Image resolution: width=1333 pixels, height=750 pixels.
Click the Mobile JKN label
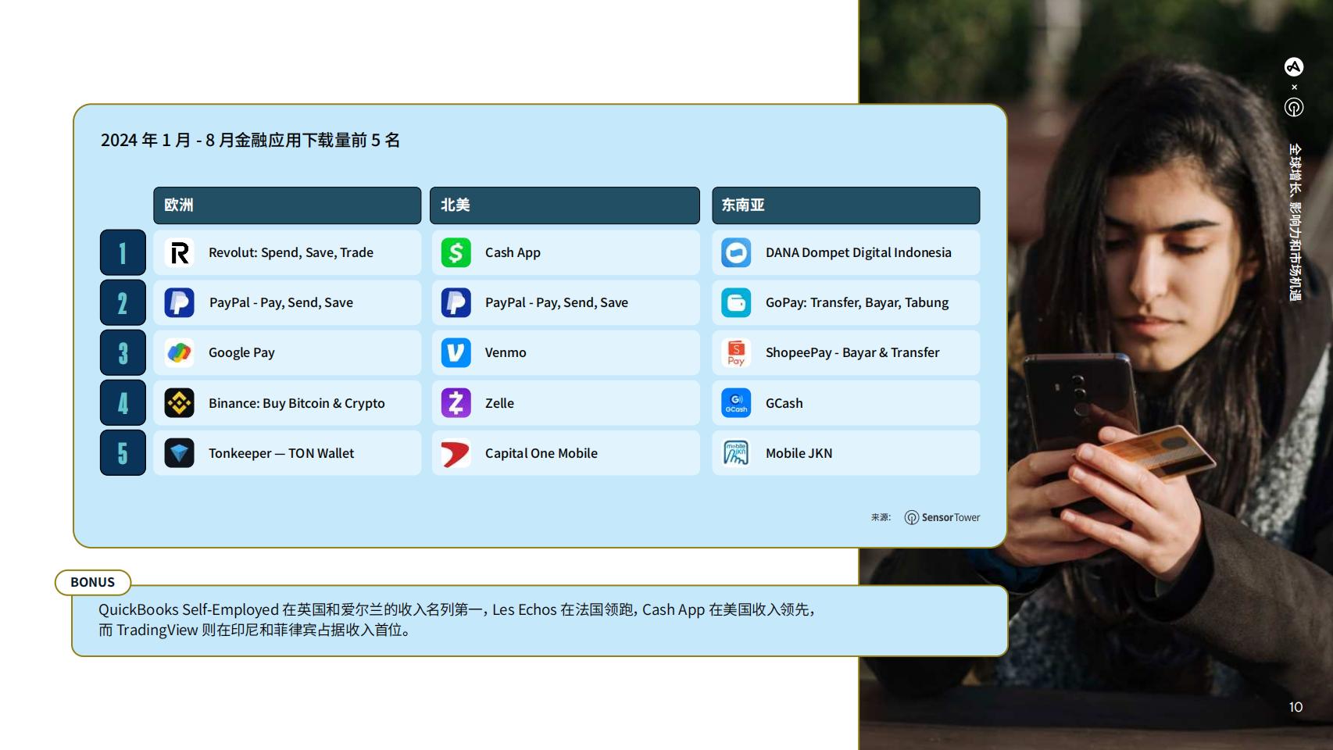tap(799, 453)
